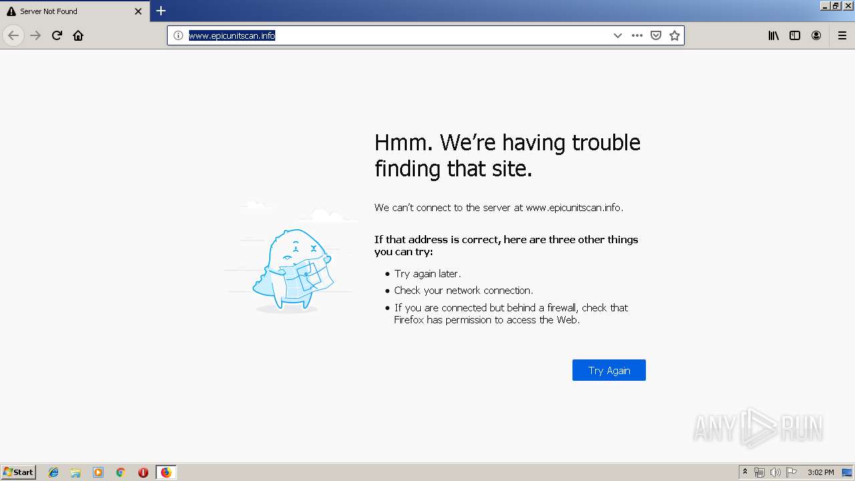Open the Library menu
The image size is (855, 481).
click(x=774, y=35)
